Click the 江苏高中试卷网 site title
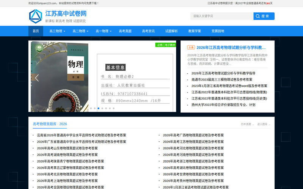Viewport: 303px width, 189px height. 66,14
